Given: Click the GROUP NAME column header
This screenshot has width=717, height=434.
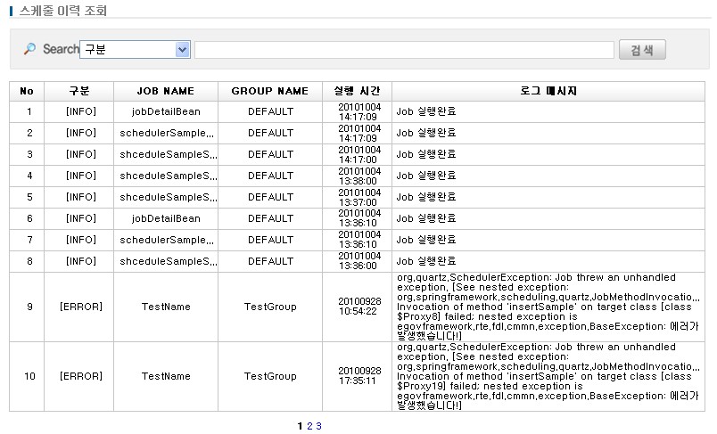Looking at the screenshot, I should (x=270, y=91).
